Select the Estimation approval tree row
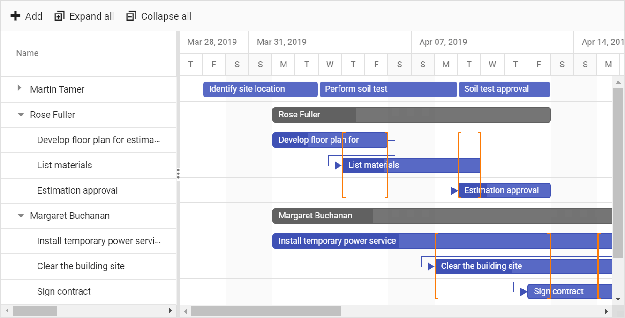This screenshot has height=318, width=625. pyautogui.click(x=77, y=191)
